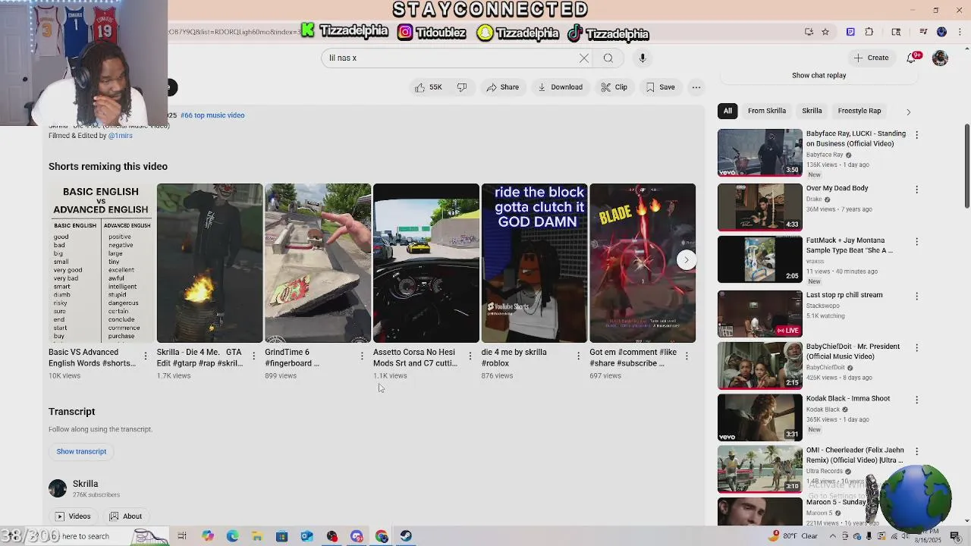Open options for Over My Dead Body video
Image resolution: width=971 pixels, height=546 pixels.
[916, 190]
